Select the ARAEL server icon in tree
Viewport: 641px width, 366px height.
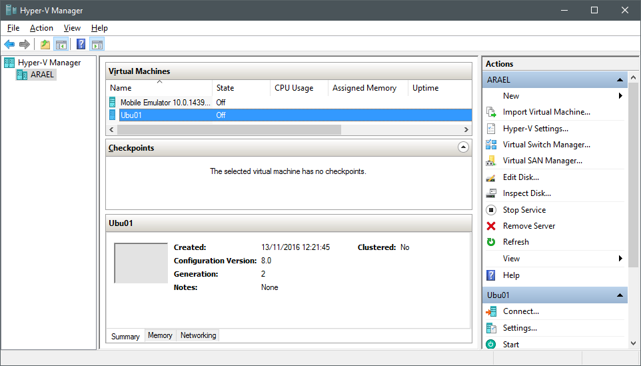tap(22, 75)
